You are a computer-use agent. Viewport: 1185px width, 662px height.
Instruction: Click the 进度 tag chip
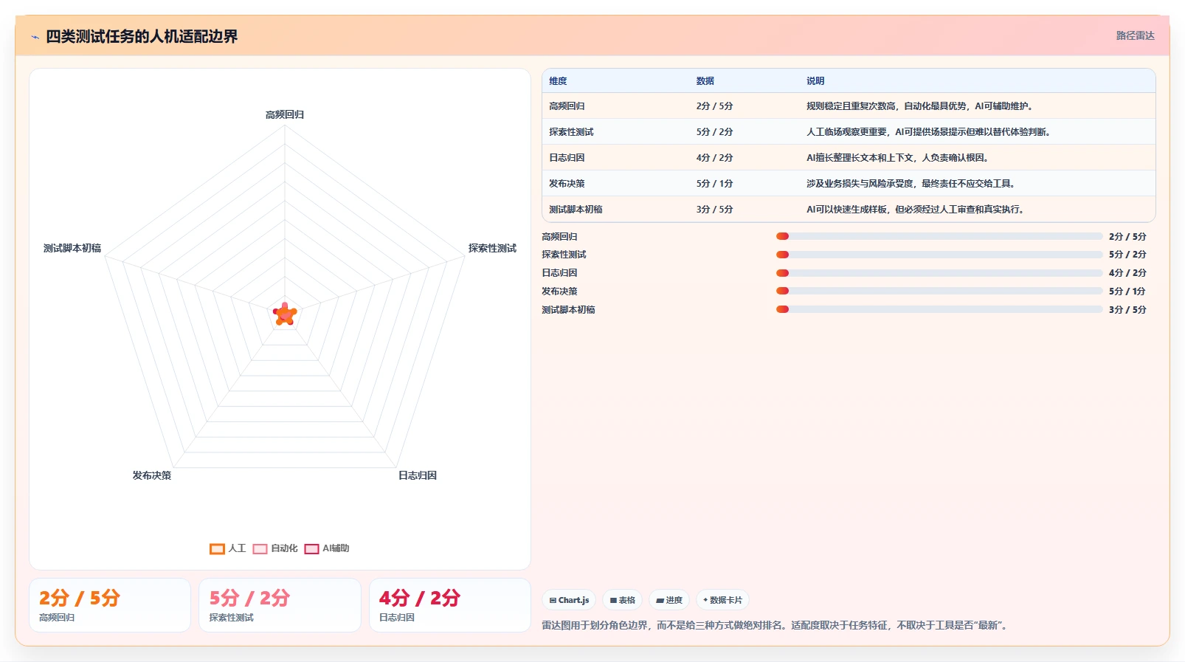point(669,600)
